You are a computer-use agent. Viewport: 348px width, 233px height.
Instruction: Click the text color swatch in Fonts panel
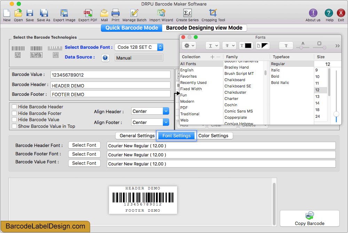pyautogui.click(x=246, y=46)
